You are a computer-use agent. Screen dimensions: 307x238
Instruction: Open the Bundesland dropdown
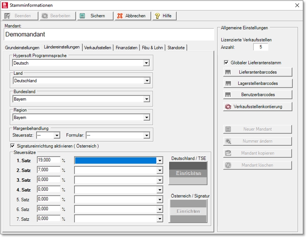coord(147,99)
